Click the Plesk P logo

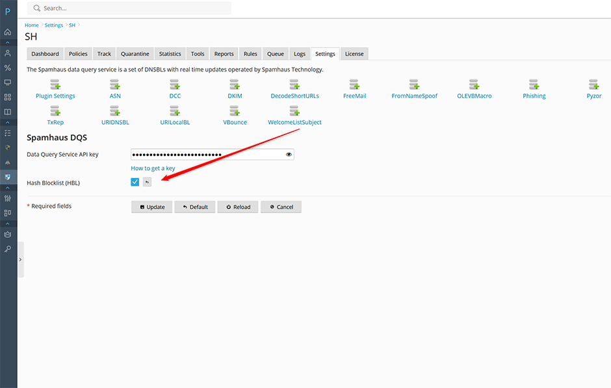click(7, 12)
